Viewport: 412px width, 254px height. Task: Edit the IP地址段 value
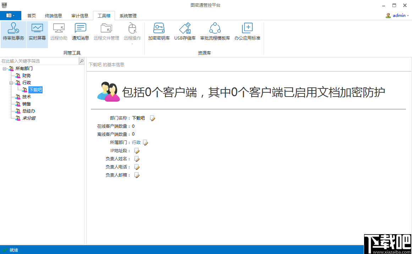[137, 150]
